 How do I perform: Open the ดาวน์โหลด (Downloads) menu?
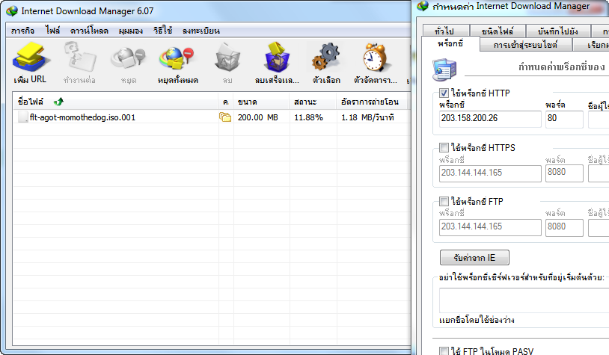tap(89, 30)
